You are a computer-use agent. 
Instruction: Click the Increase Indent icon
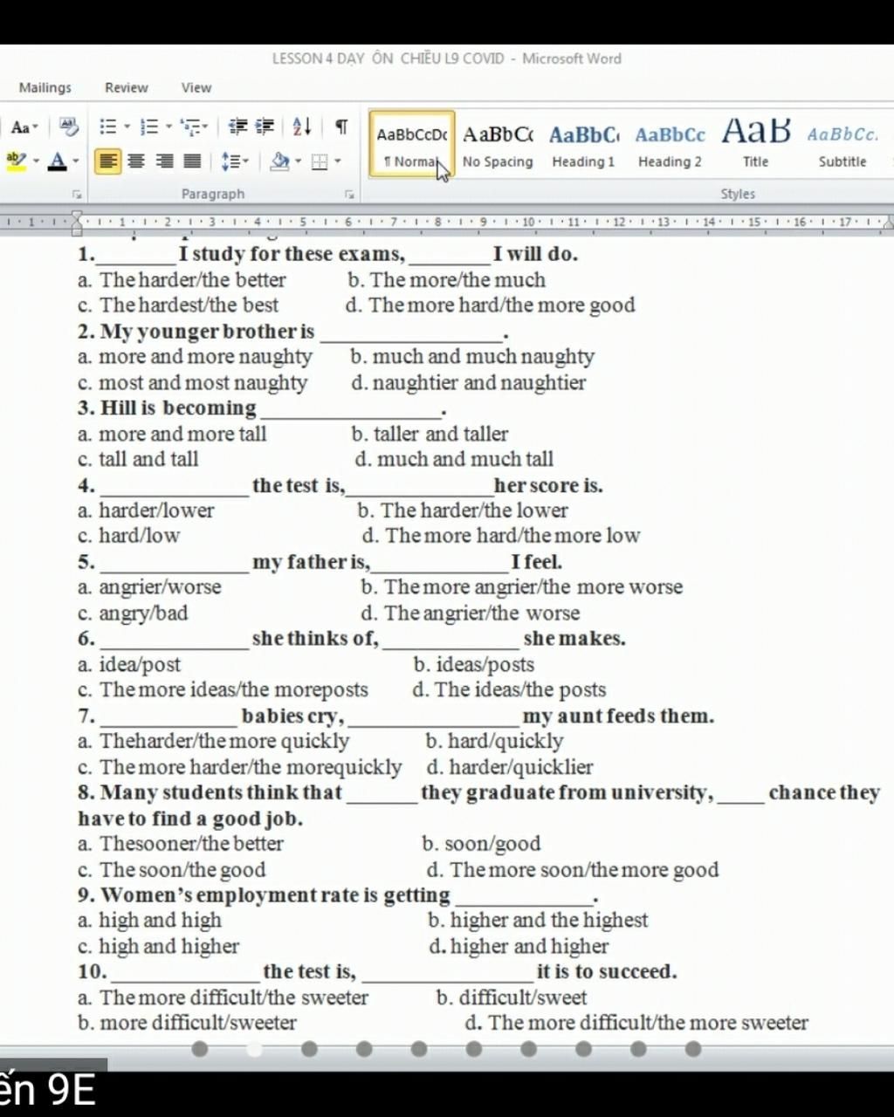265,127
